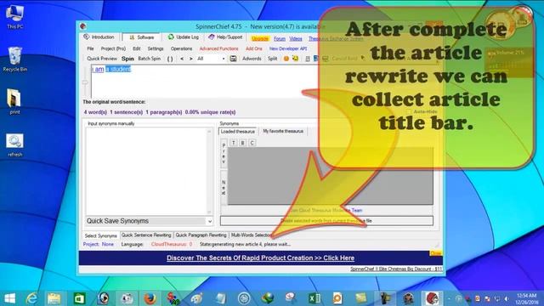Screen dimensions: 544x306
Task: Click the Upgrade link
Action: coord(260,39)
